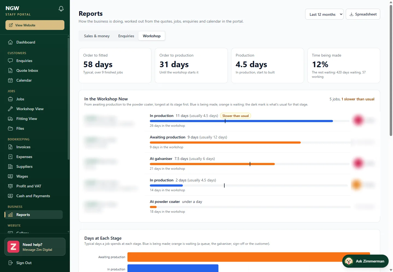Click the Wages banknote icon
Screen dimensions: 393x272
click(10, 176)
